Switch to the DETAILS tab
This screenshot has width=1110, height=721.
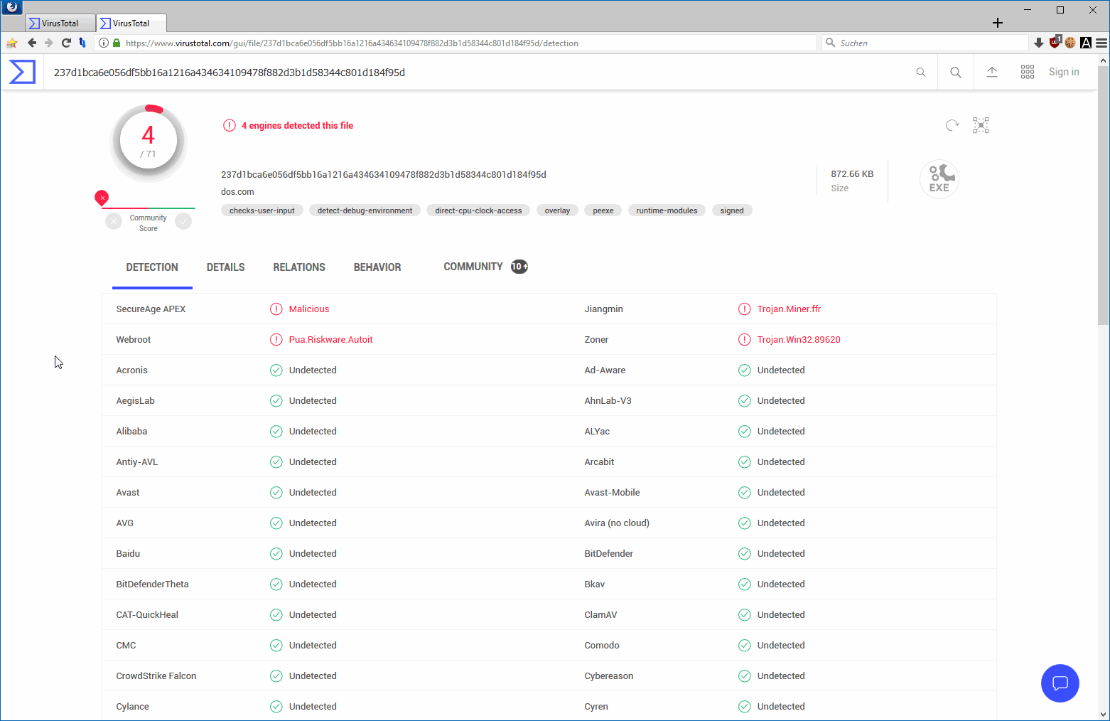[x=225, y=267]
